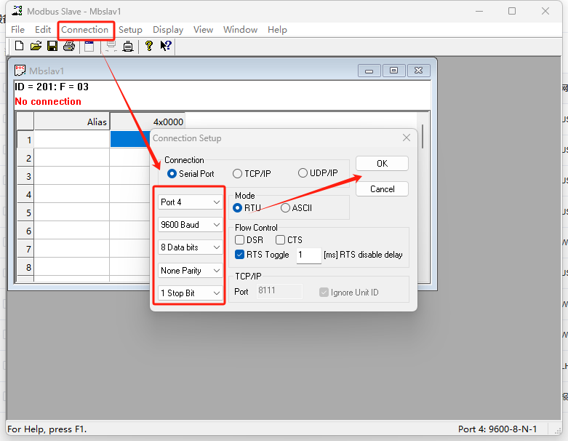Image resolution: width=568 pixels, height=441 pixels.
Task: Open the None Parity dropdown
Action: pos(191,270)
